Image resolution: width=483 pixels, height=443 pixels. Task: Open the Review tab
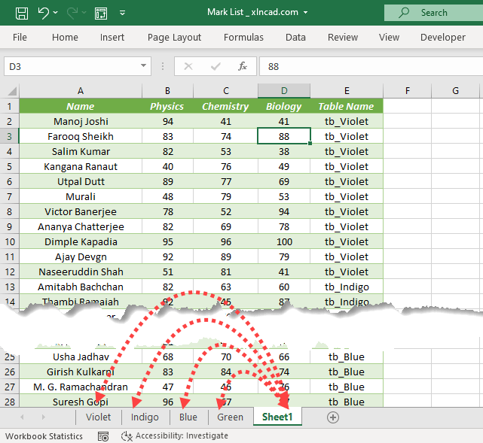[x=343, y=37]
